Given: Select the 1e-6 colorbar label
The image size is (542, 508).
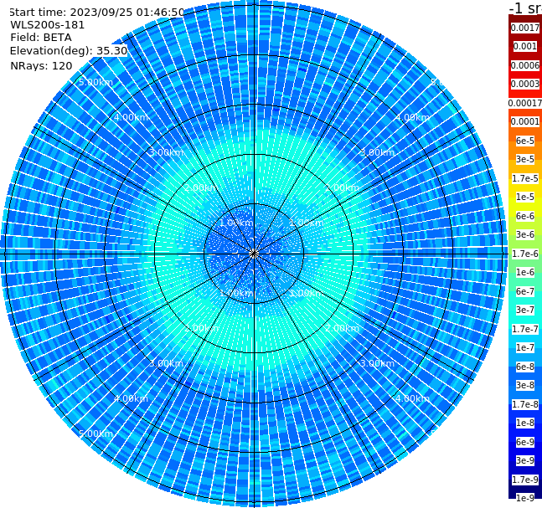Looking at the screenshot, I should (x=525, y=272).
